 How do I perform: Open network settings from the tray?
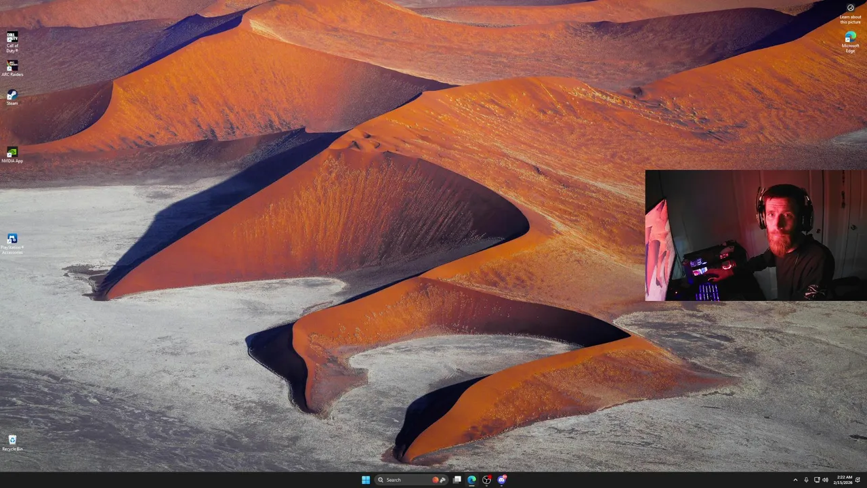tap(816, 480)
